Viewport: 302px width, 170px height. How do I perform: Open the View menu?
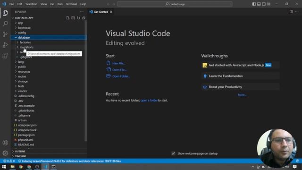click(x=44, y=4)
